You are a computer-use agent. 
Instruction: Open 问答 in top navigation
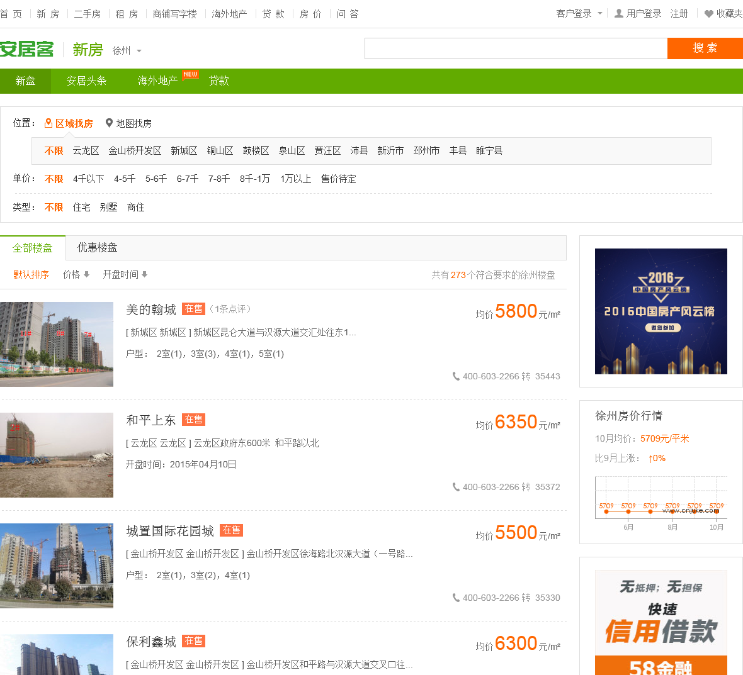pyautogui.click(x=348, y=14)
